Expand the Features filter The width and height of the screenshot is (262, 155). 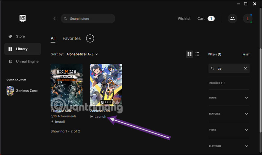pos(229,114)
